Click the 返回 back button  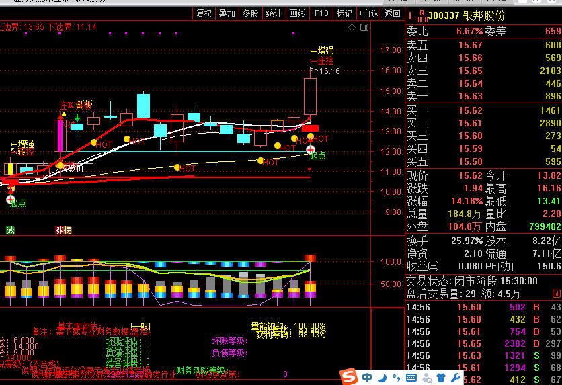pos(393,13)
